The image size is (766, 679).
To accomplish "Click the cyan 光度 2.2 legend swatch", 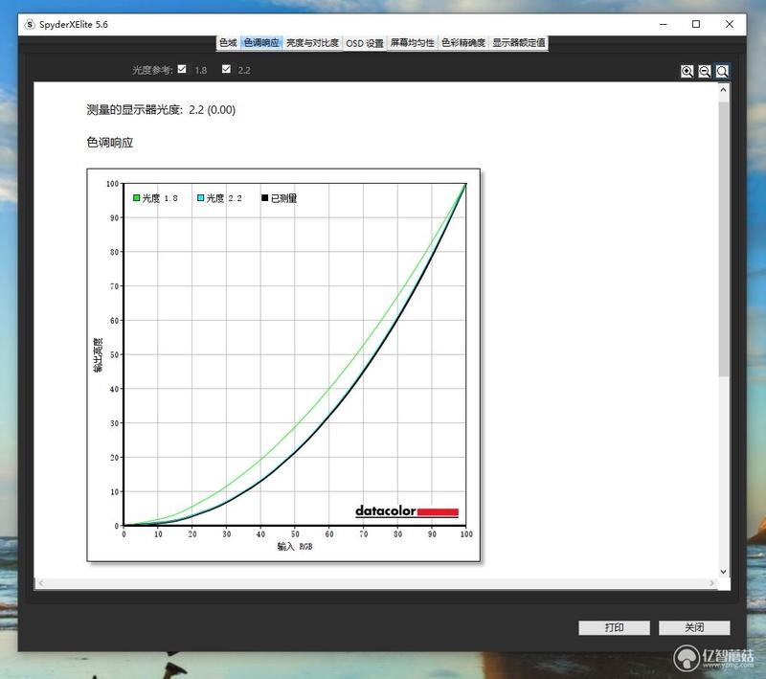I will [x=200, y=198].
